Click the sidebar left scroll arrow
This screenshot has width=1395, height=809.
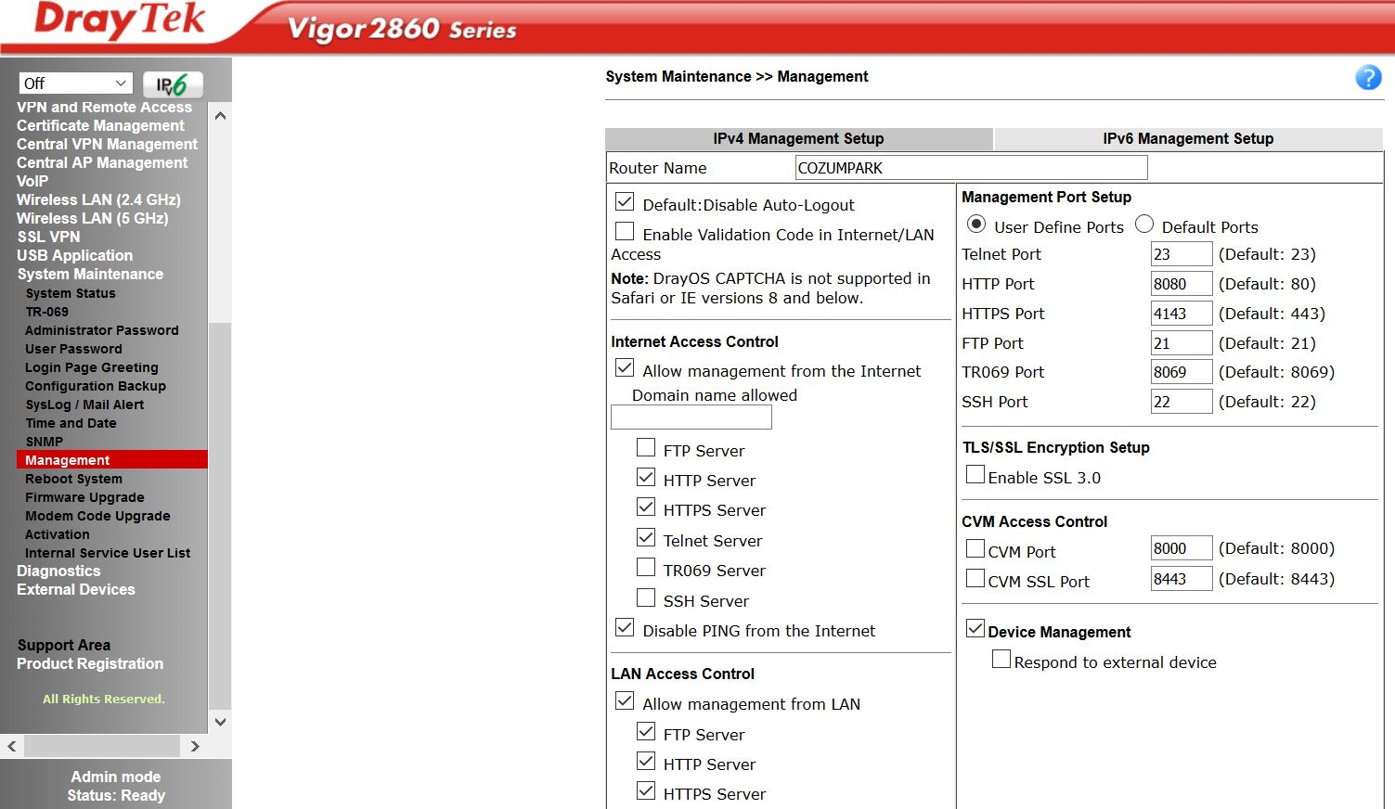coord(12,746)
